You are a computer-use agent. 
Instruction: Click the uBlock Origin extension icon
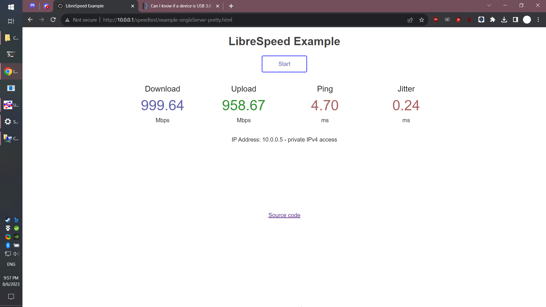click(x=436, y=20)
